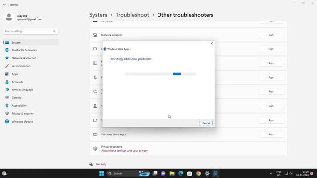The height and width of the screenshot is (178, 317).
Task: Click the search magnifier icon in troubleshooter list
Action: 95,92
